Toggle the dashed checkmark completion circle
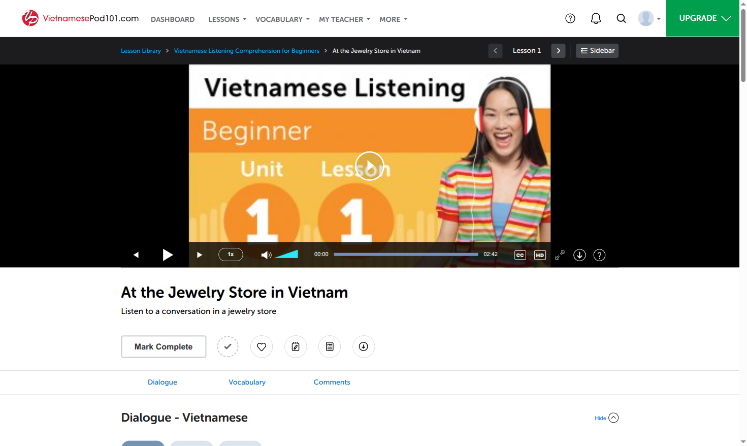This screenshot has height=446, width=747. (228, 346)
